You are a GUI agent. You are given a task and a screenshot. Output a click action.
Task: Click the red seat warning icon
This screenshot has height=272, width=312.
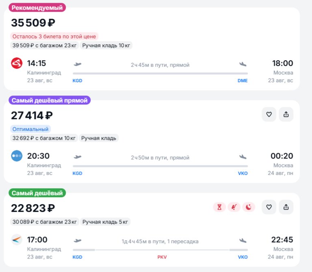pyautogui.click(x=234, y=207)
